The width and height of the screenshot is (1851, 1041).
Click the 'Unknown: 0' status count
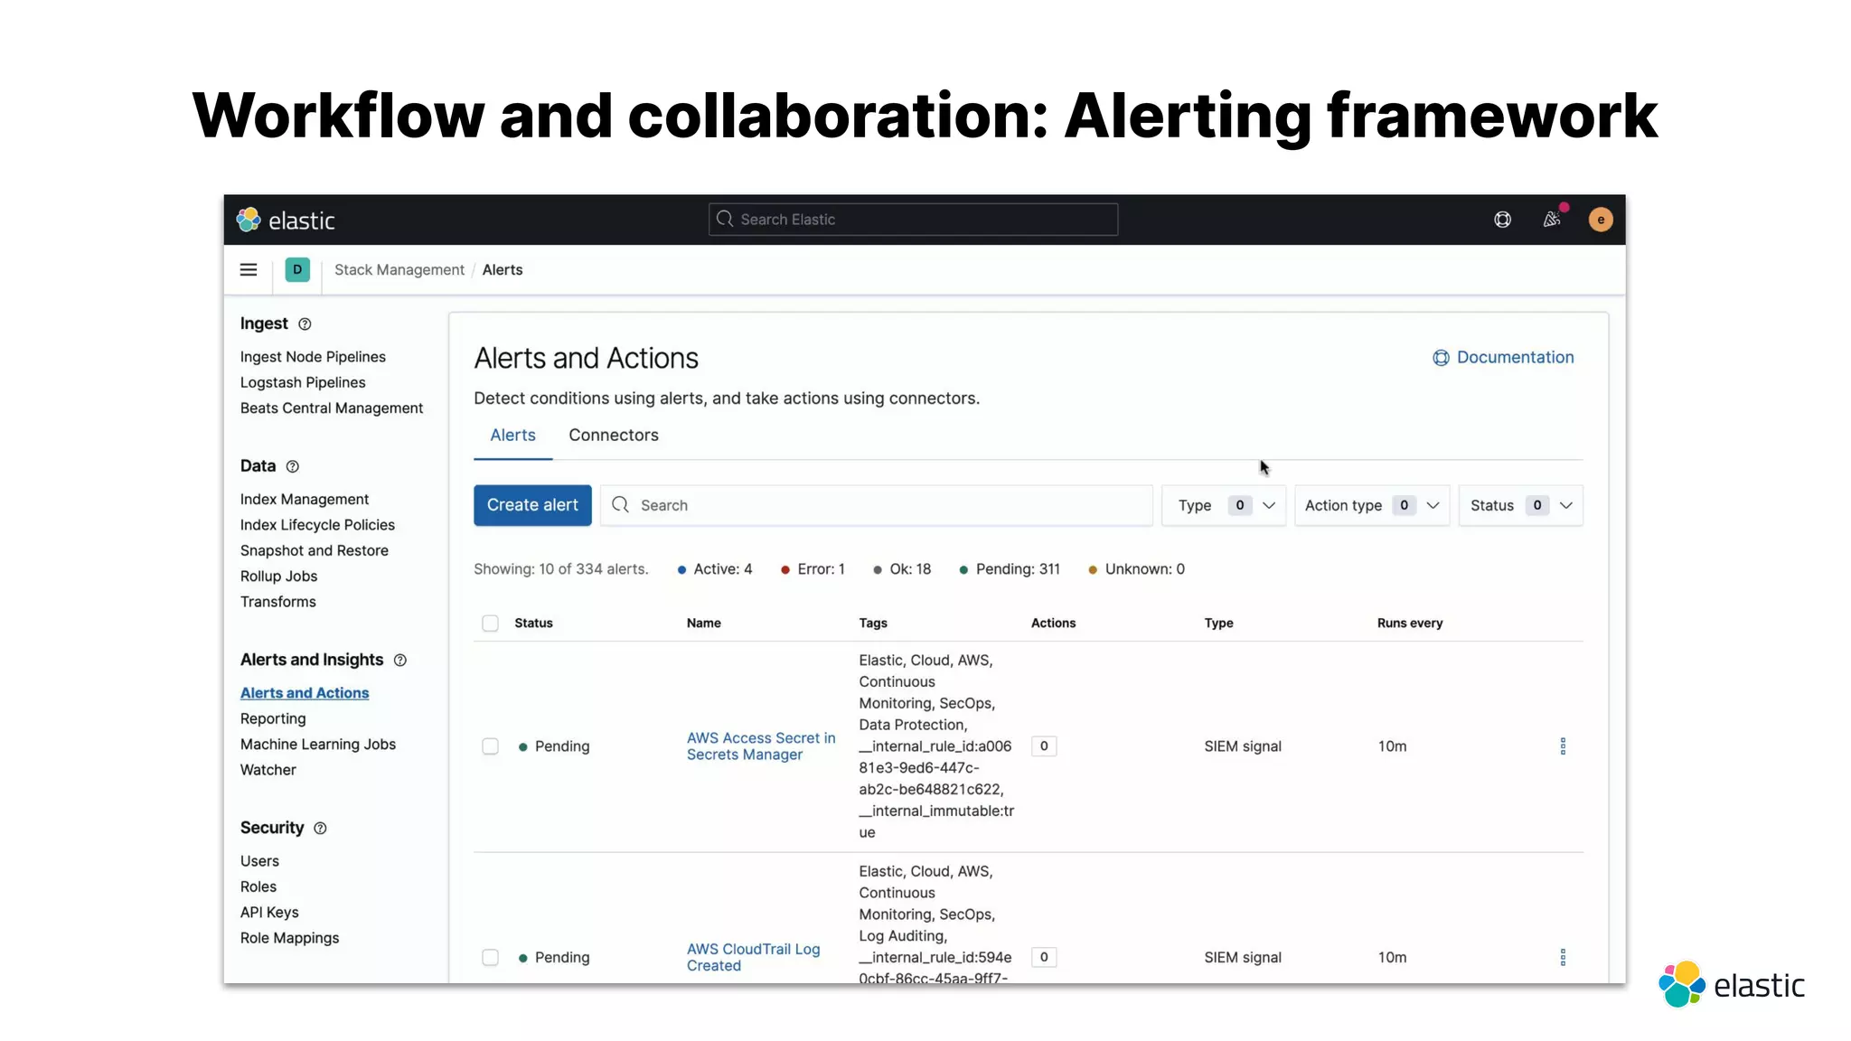[x=1136, y=569]
